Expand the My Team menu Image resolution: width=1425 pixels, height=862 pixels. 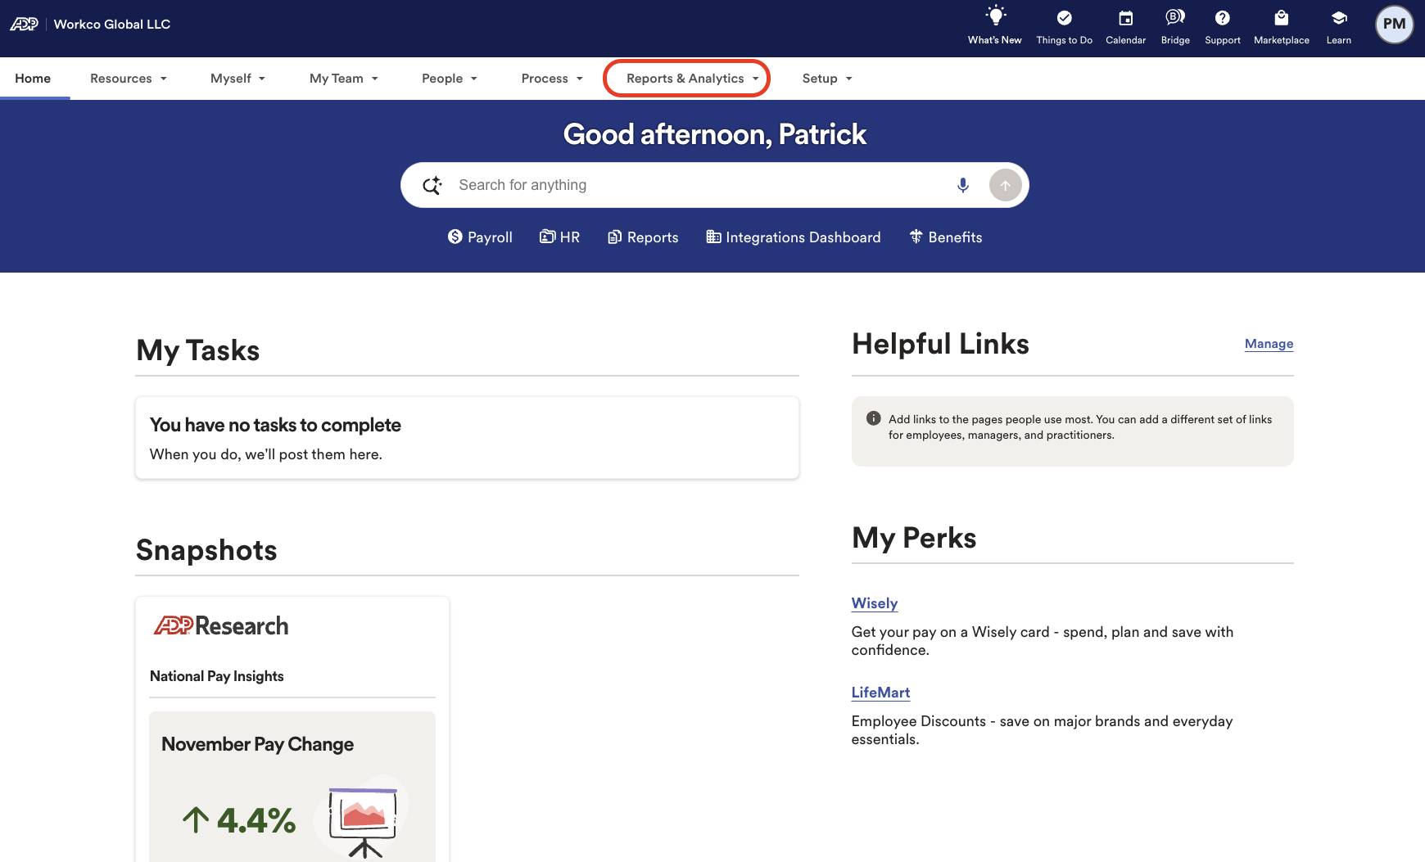pos(344,79)
